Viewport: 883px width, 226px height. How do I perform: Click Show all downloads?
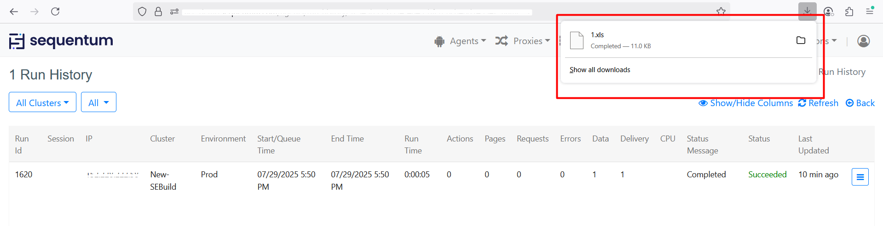[x=600, y=70]
